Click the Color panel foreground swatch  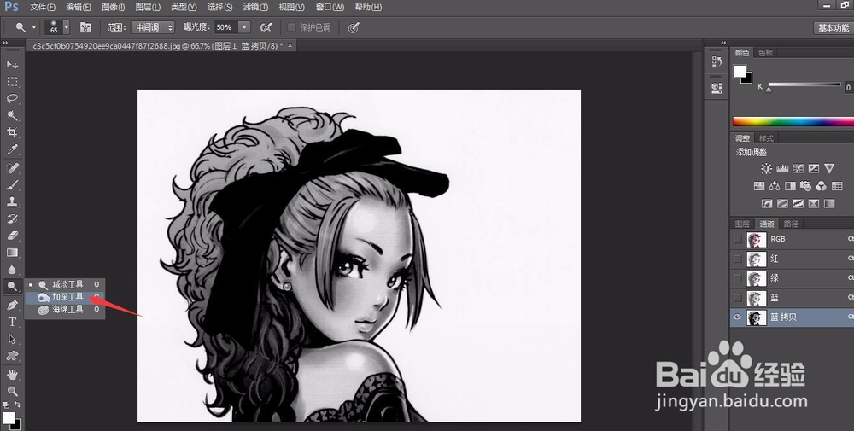(x=739, y=72)
